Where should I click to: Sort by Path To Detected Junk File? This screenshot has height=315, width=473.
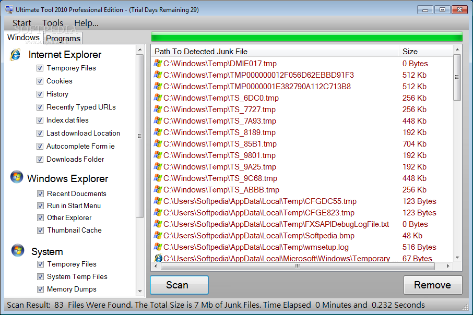276,52
